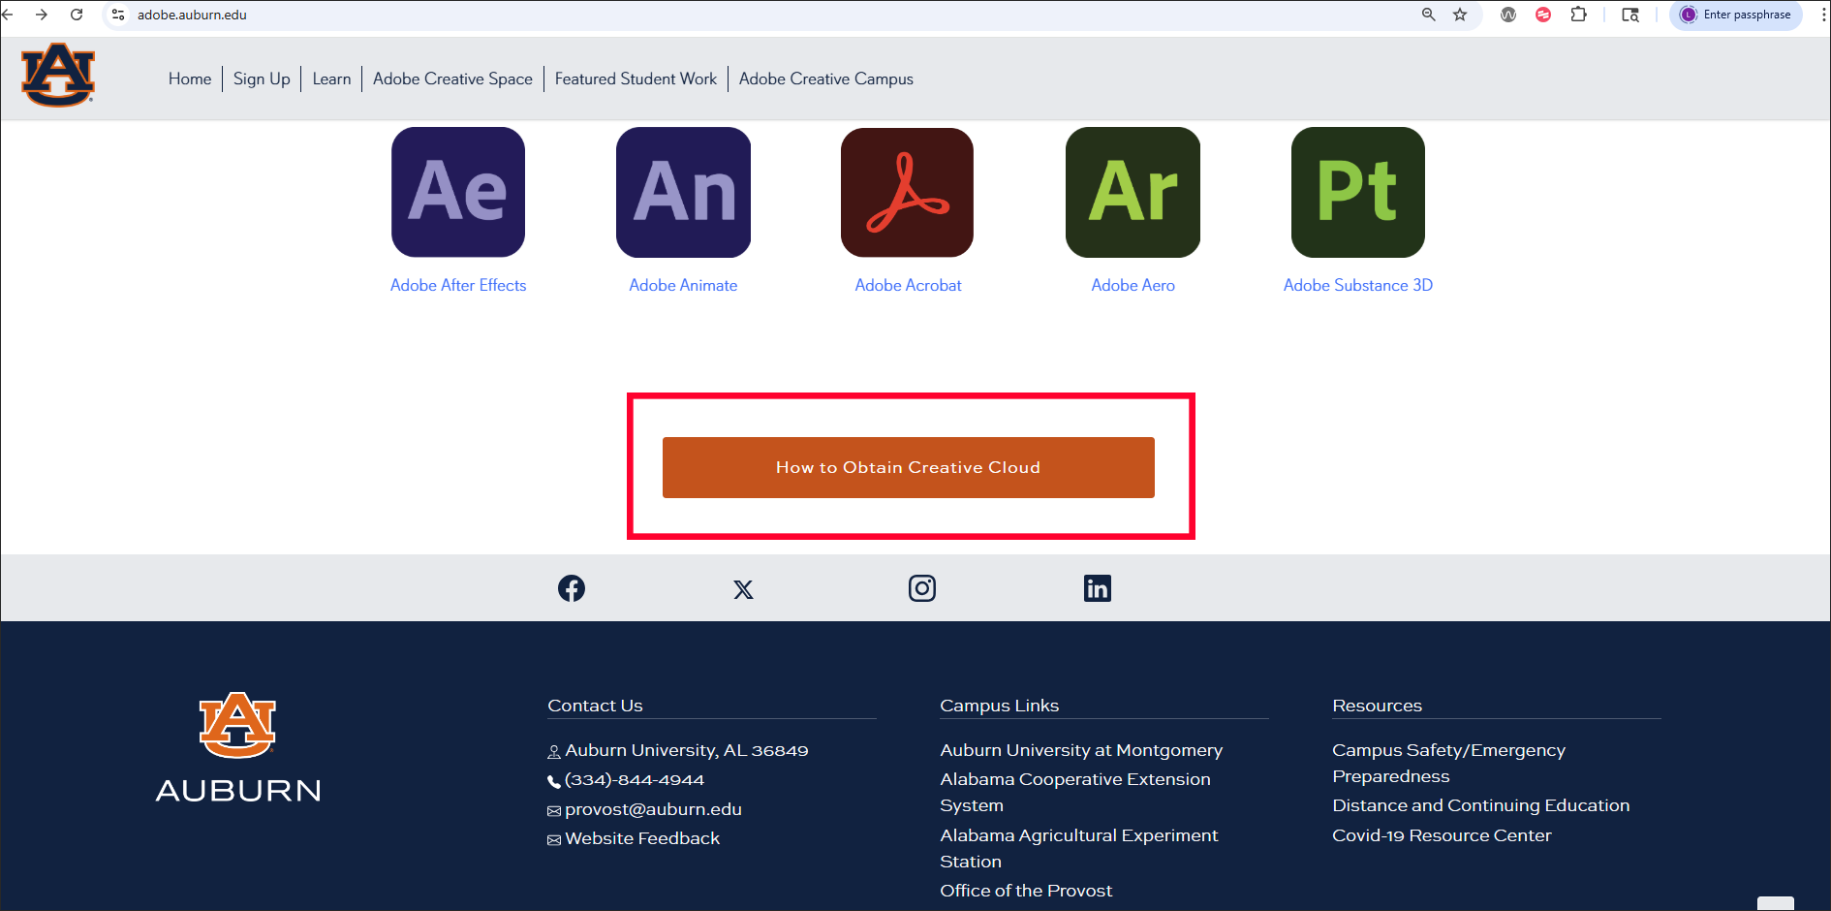
Task: Open the Website Feedback link
Action: tap(642, 838)
